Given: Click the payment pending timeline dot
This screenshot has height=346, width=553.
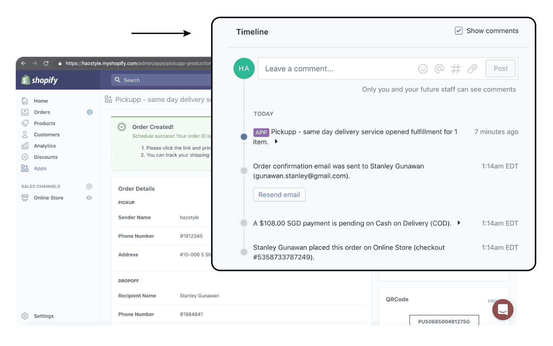Looking at the screenshot, I should (244, 223).
